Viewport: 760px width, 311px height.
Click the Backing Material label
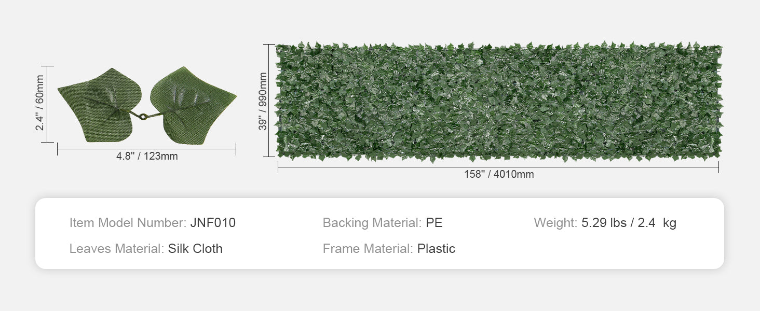click(x=372, y=223)
